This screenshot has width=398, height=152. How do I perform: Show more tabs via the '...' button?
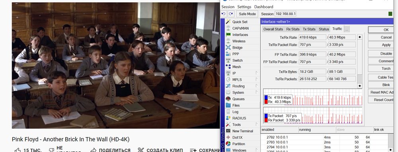(x=347, y=29)
